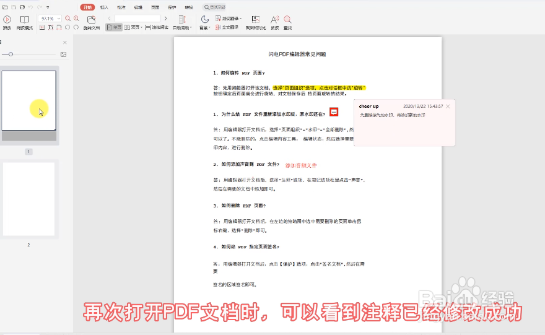Click the redo arrow icon
Viewport: 545px width, 335px height.
[39, 7]
